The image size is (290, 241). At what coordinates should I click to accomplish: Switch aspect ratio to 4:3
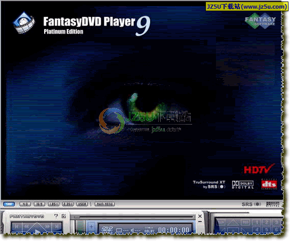25,204
